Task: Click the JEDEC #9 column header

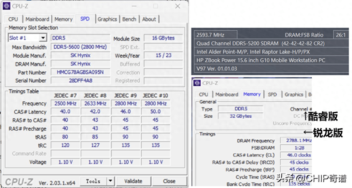Action: click(126, 95)
